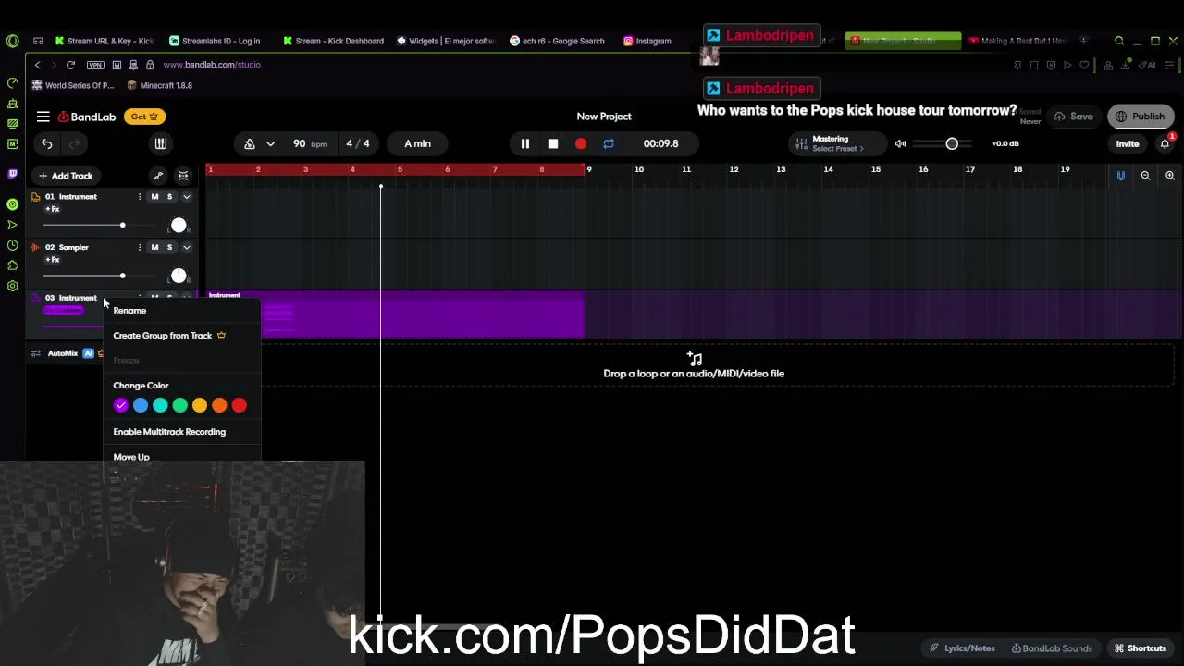
Task: Click bar 13 on the timeline ruler
Action: 781,169
